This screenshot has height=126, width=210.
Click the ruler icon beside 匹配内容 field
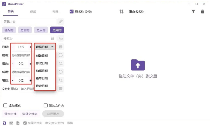(61, 22)
